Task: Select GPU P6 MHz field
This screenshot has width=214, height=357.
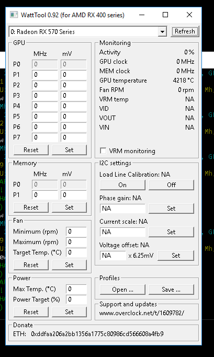Action: pos(45,127)
